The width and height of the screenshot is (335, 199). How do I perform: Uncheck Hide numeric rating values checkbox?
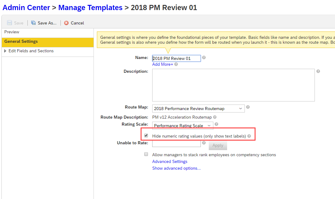click(x=146, y=135)
